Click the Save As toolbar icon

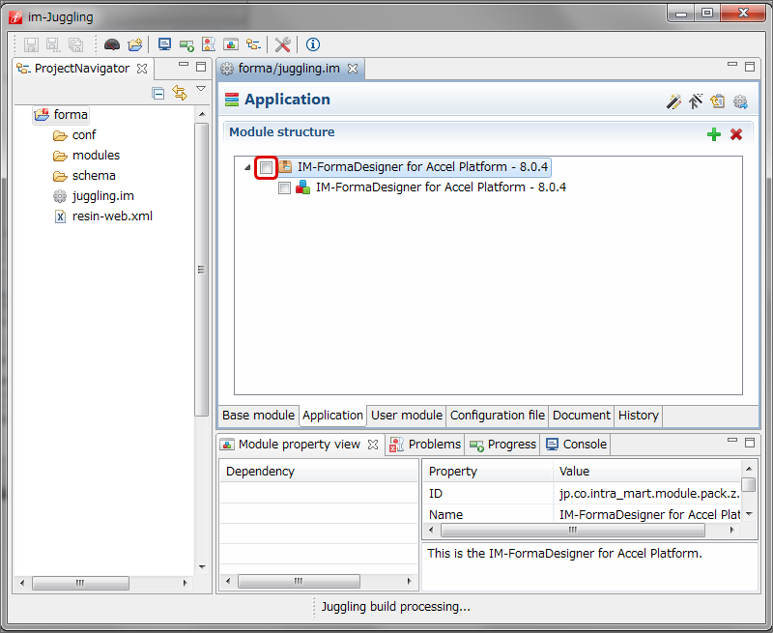point(53,44)
